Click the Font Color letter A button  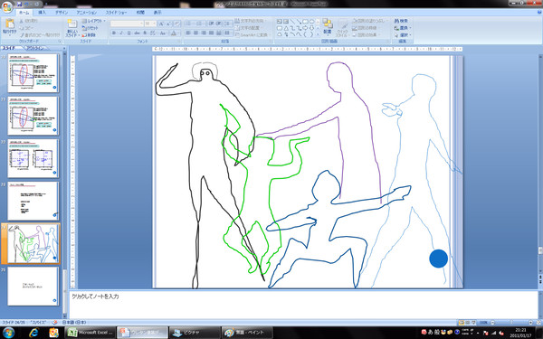[174, 33]
